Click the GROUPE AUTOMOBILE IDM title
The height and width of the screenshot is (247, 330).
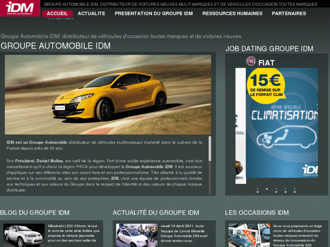click(55, 46)
